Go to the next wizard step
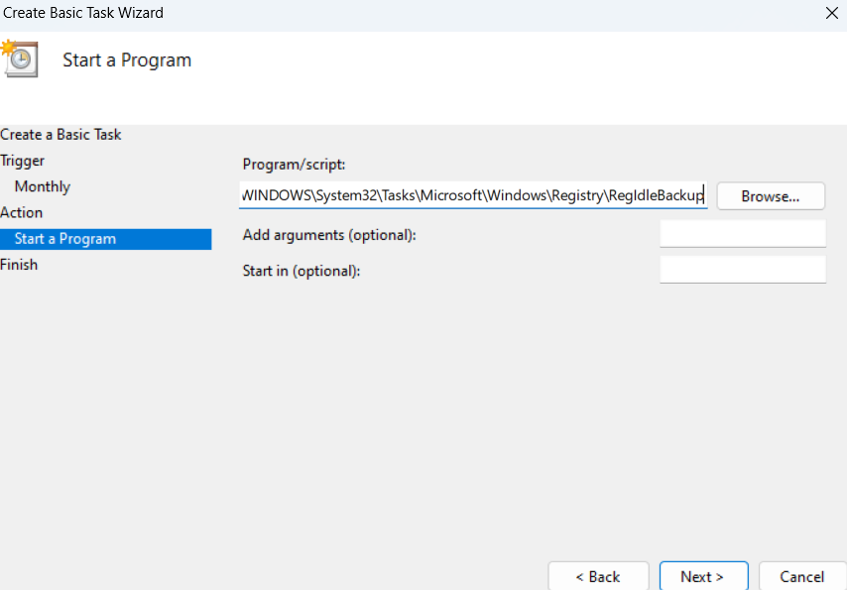This screenshot has width=847, height=590. [703, 576]
